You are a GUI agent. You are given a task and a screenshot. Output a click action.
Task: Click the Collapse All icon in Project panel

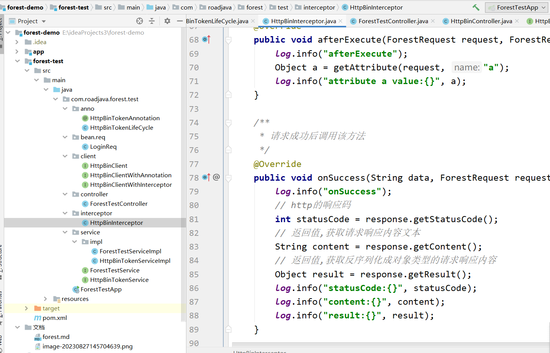[x=152, y=21]
